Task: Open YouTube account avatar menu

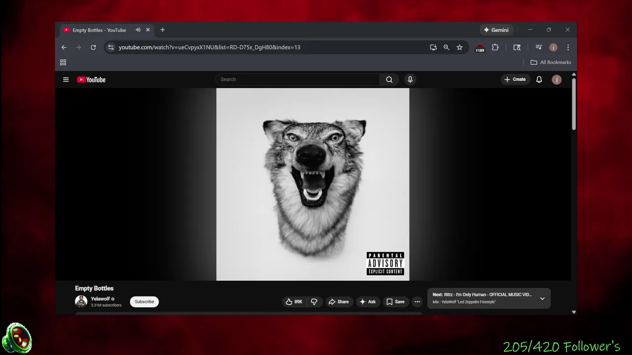Action: [x=556, y=79]
